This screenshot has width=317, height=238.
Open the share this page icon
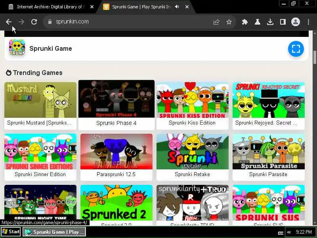coord(216,22)
